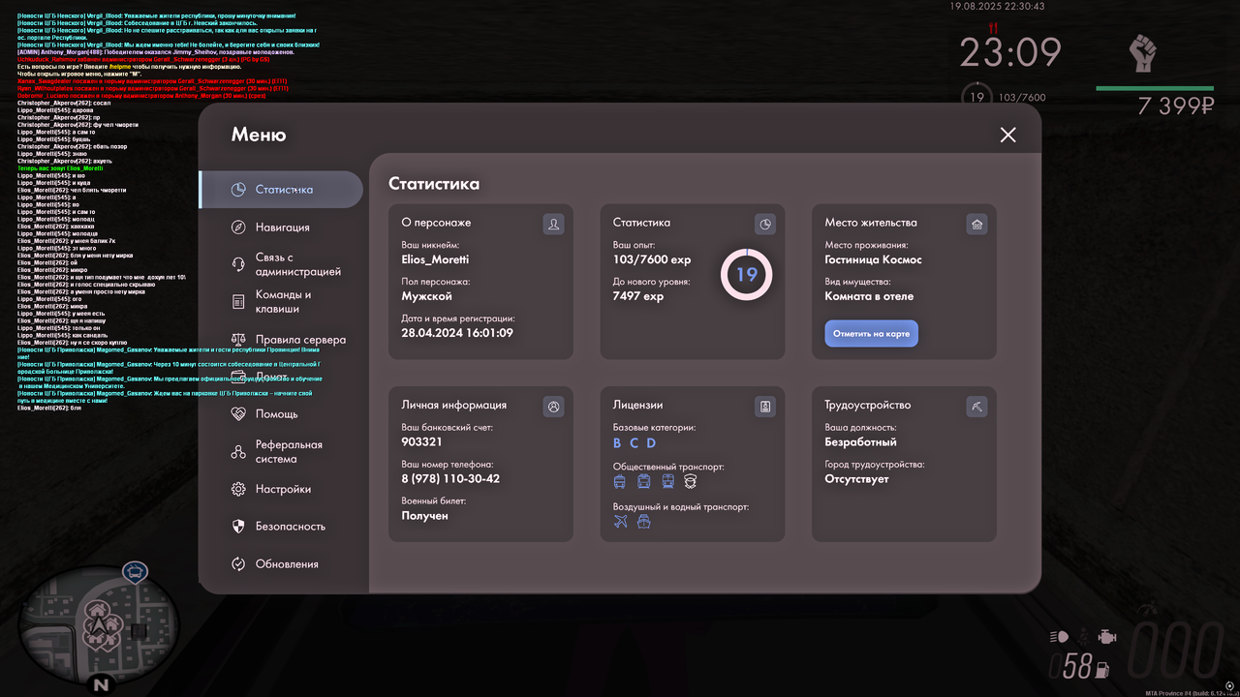Click the second public transport license icon
Viewport: 1240px width, 697px height.
644,481
